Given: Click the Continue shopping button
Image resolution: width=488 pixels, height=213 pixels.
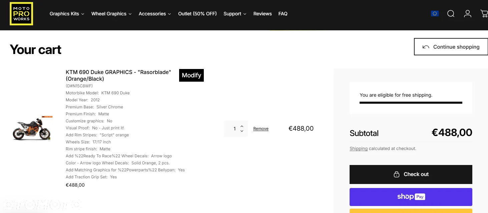Looking at the screenshot, I should (451, 47).
